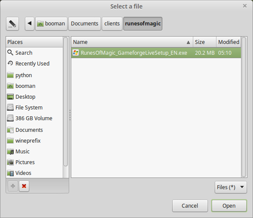The width and height of the screenshot is (253, 218).
Task: Open the Files (*) filter dropdown
Action: (x=231, y=187)
